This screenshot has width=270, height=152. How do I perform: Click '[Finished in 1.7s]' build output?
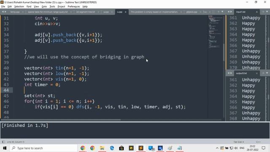tap(25, 125)
